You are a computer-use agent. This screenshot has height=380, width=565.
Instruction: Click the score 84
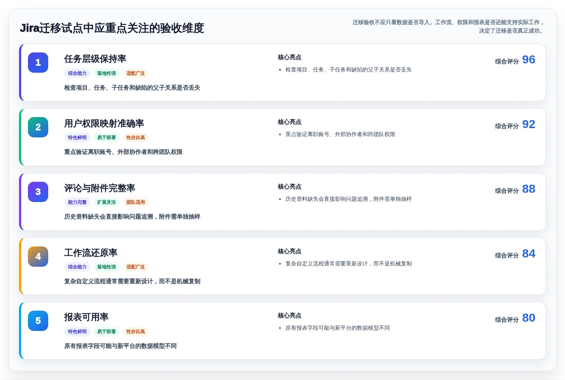pos(529,254)
